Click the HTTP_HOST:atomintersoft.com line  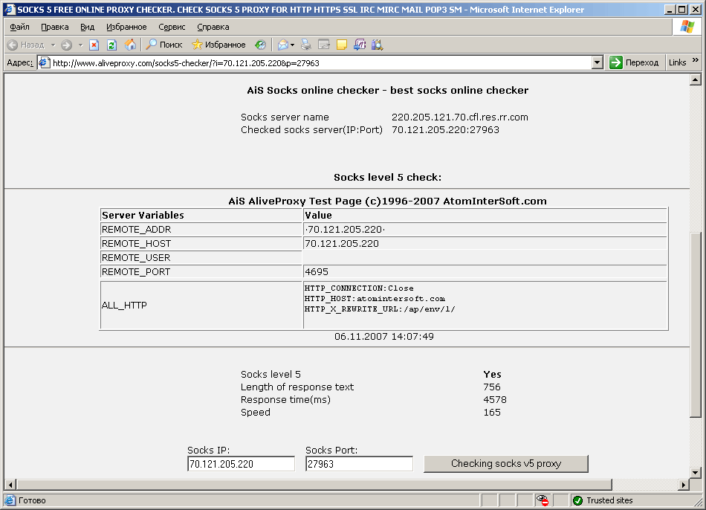[x=375, y=299]
